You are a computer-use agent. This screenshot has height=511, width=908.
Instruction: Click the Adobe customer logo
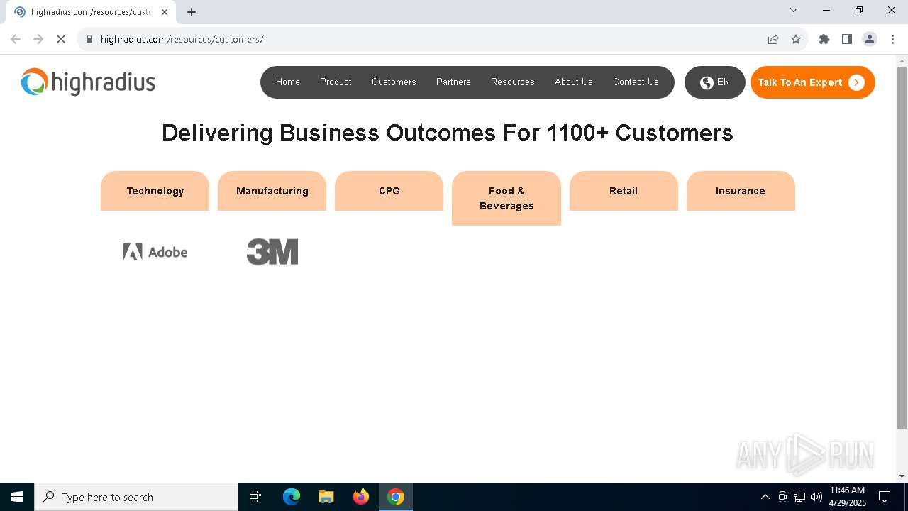pyautogui.click(x=155, y=252)
